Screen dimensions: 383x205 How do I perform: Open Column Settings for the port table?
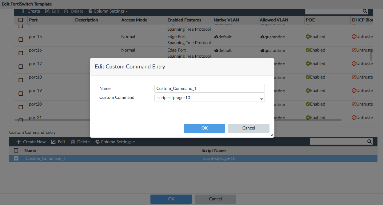(108, 11)
